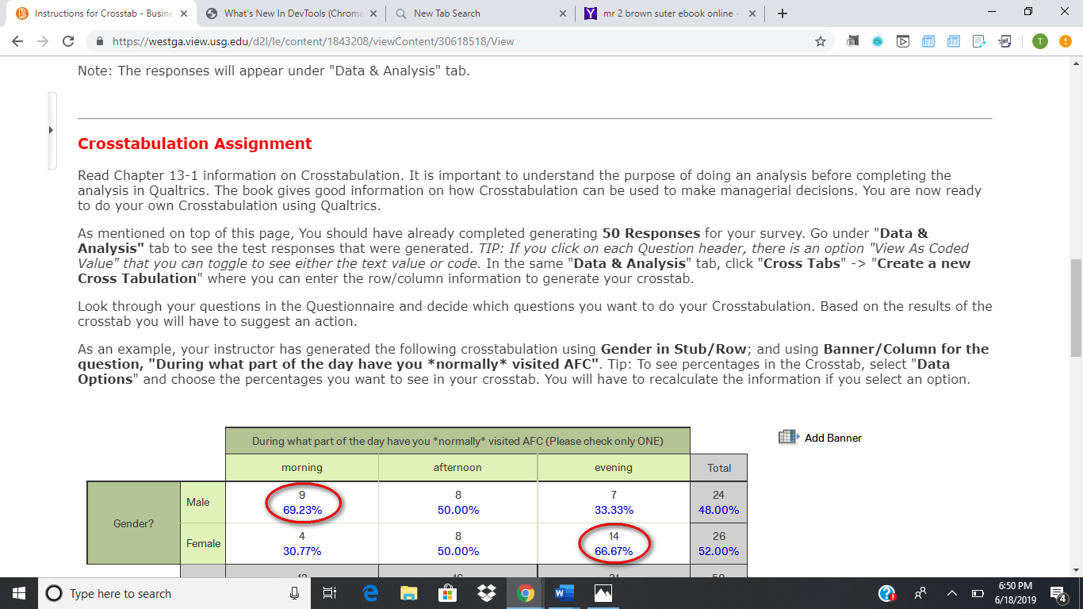Viewport: 1083px width, 609px height.
Task: Click the page vertical scrollbar thumb
Action: pyautogui.click(x=1076, y=308)
